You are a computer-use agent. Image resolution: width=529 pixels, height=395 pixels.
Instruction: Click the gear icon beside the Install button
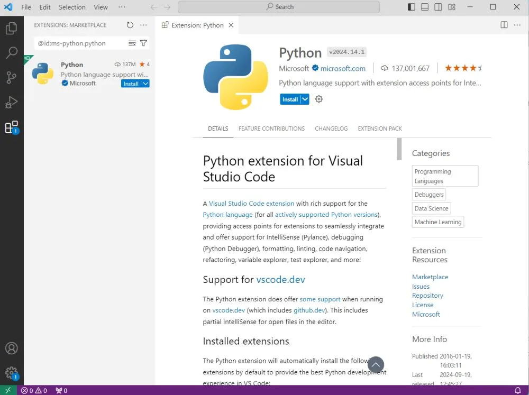pyautogui.click(x=318, y=99)
